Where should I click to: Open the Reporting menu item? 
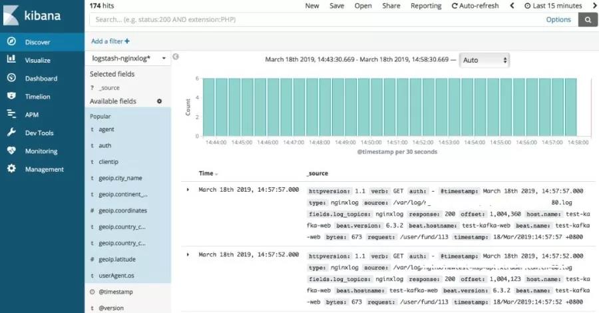[x=426, y=6]
